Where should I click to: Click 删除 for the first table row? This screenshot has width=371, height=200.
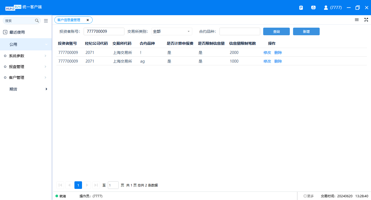click(x=278, y=53)
